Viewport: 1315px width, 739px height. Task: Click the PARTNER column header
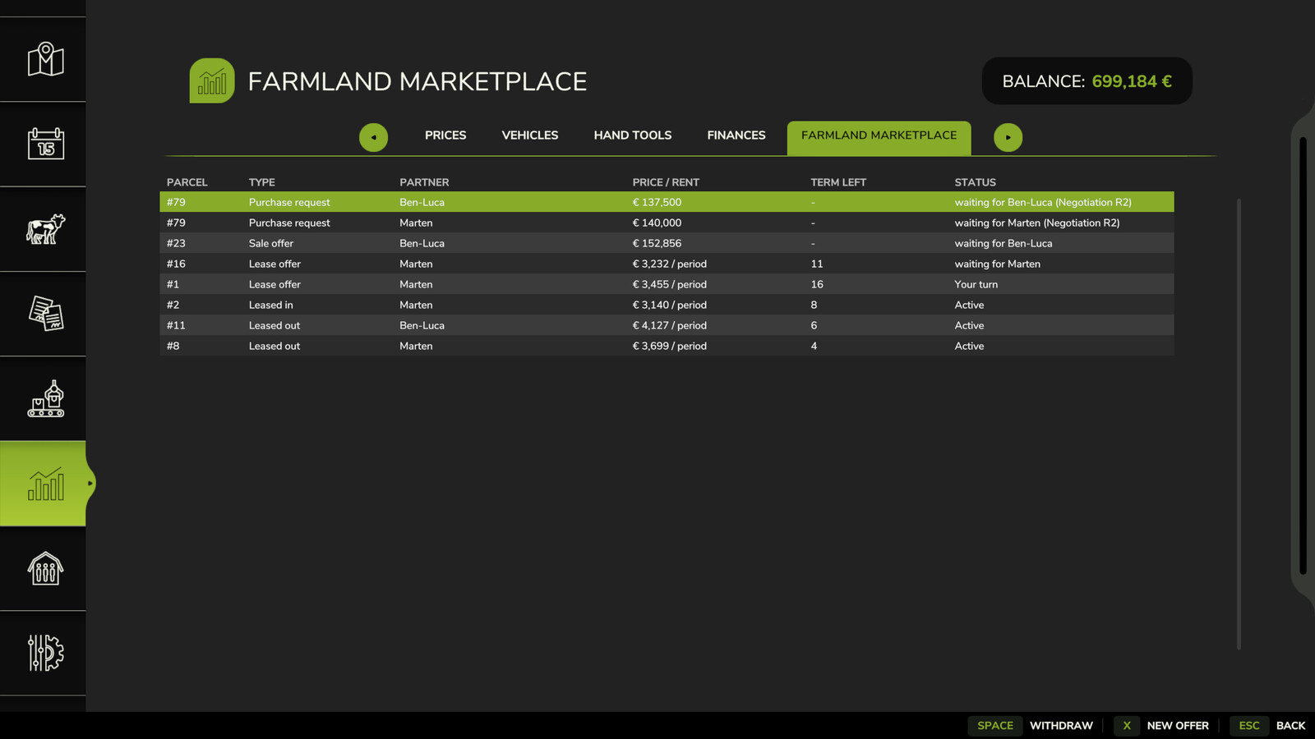424,182
